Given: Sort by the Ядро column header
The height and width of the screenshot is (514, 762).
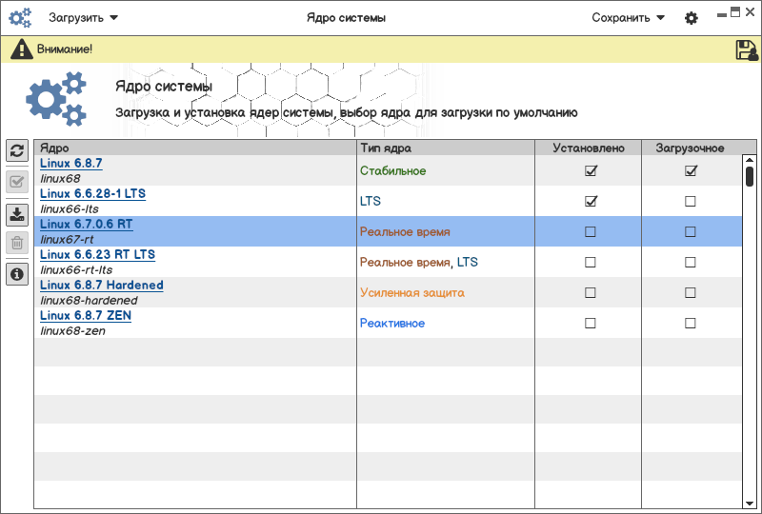Looking at the screenshot, I should click(195, 148).
